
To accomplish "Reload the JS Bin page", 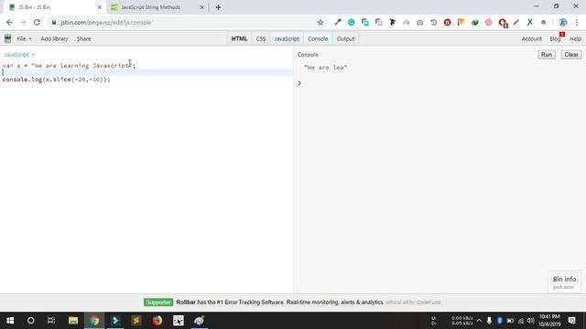I will point(37,22).
